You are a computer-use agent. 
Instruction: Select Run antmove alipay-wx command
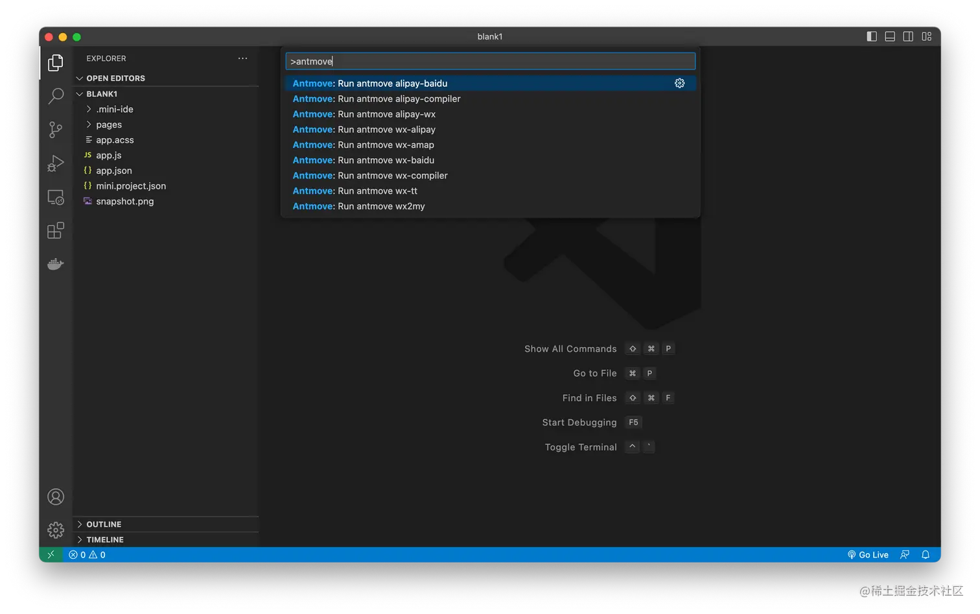[491, 114]
